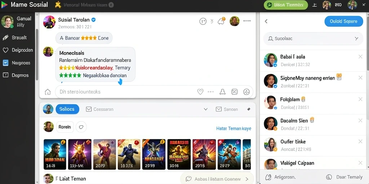Select the Seliocs tab

[67, 109]
